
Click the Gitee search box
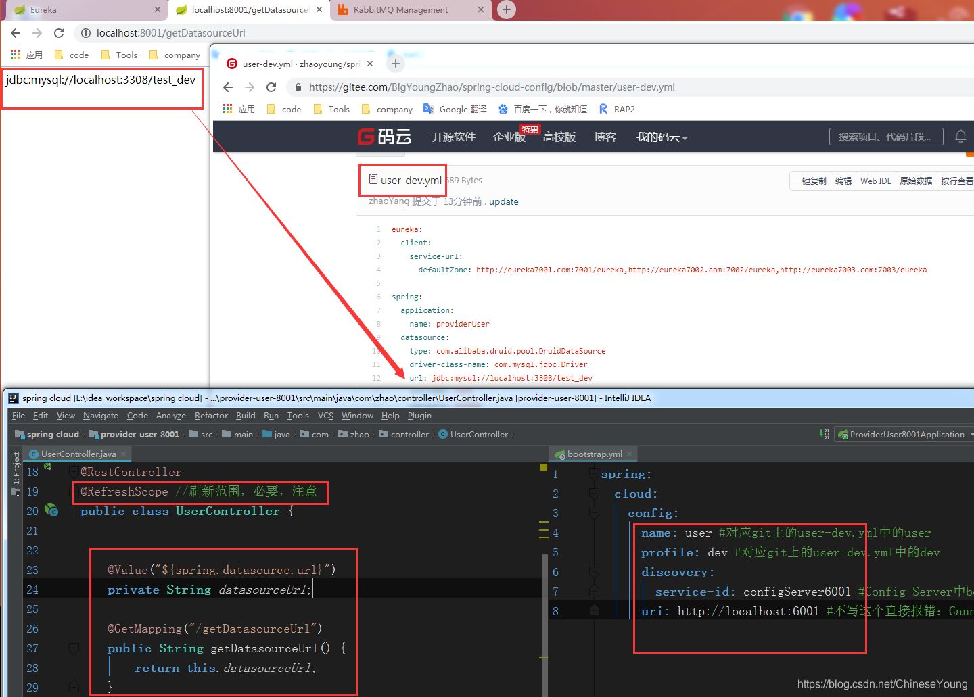tap(886, 137)
